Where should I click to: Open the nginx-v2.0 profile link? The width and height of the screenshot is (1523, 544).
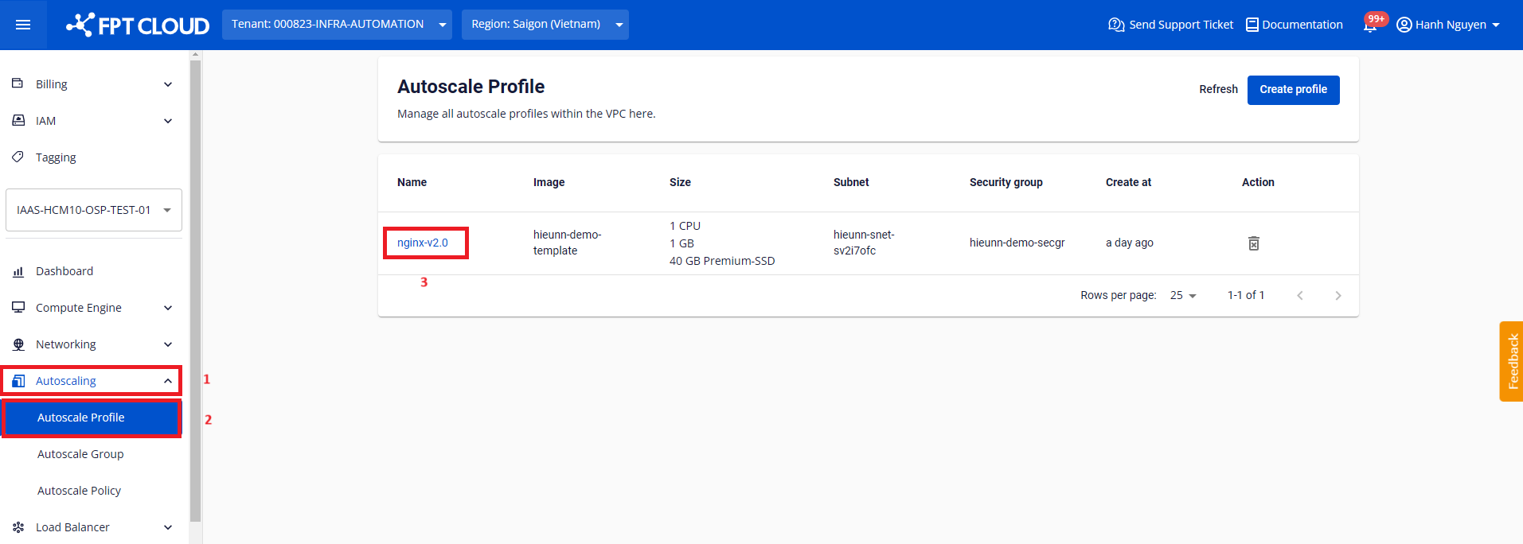coord(423,243)
